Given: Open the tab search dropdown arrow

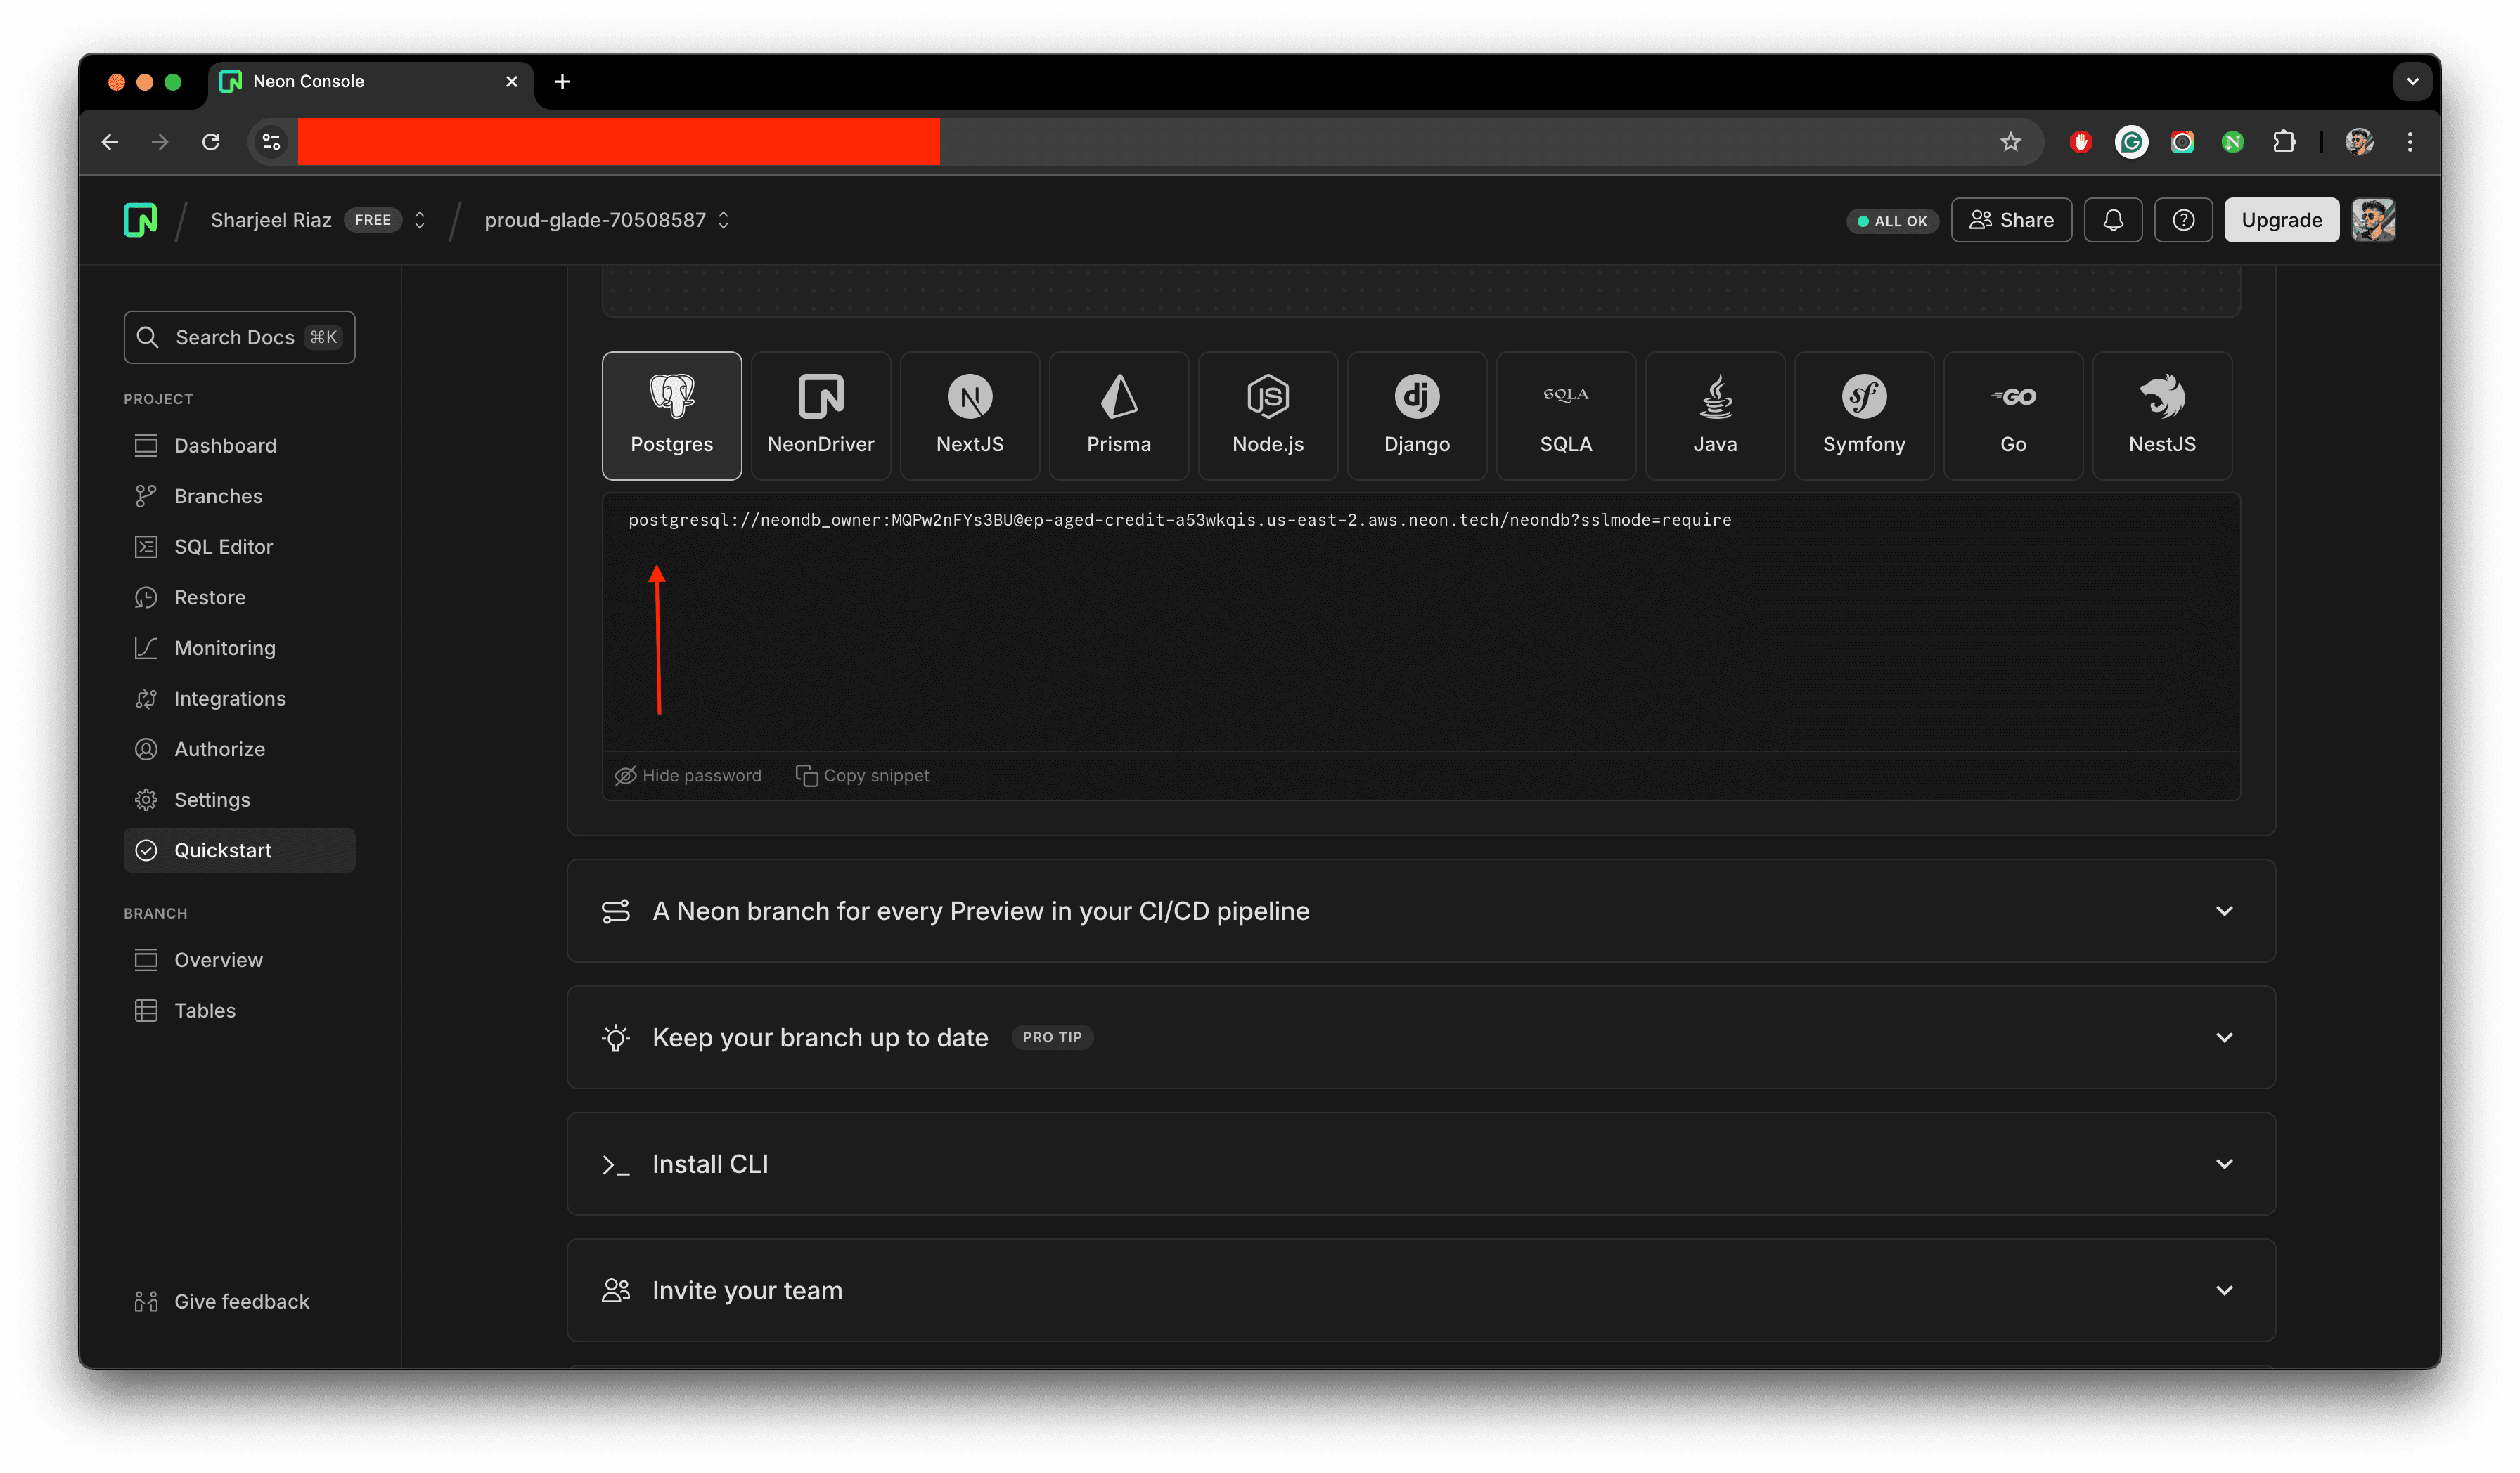Looking at the screenshot, I should click(x=2412, y=81).
